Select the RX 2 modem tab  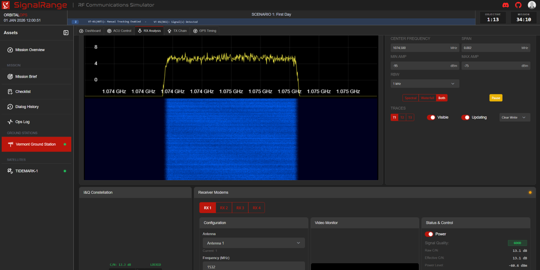tap(224, 208)
